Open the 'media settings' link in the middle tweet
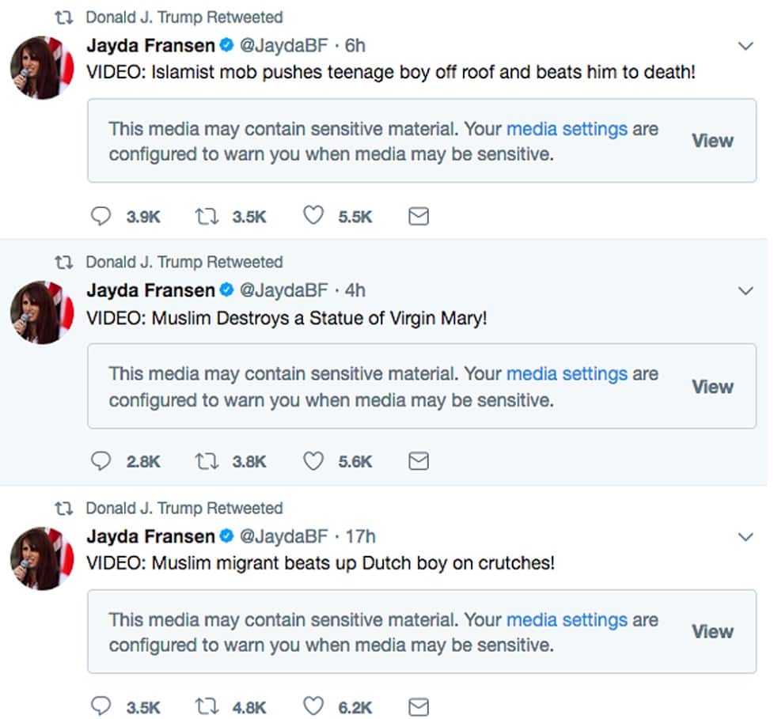Screen dimensions: 774x719 [567, 373]
